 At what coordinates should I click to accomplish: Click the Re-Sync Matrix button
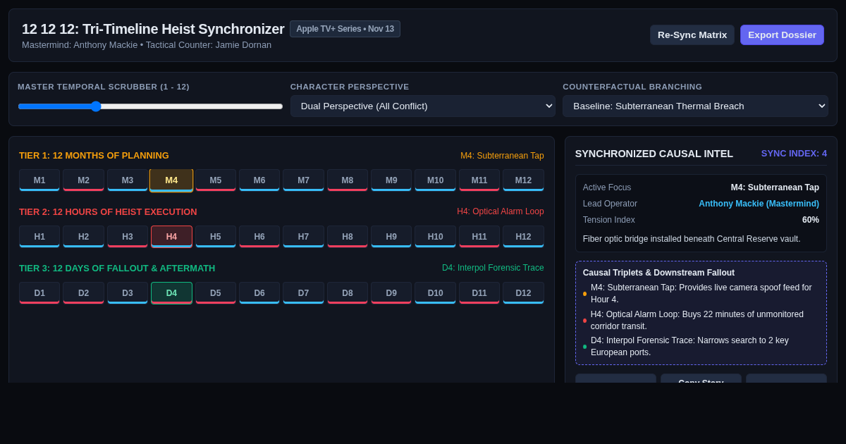(692, 35)
